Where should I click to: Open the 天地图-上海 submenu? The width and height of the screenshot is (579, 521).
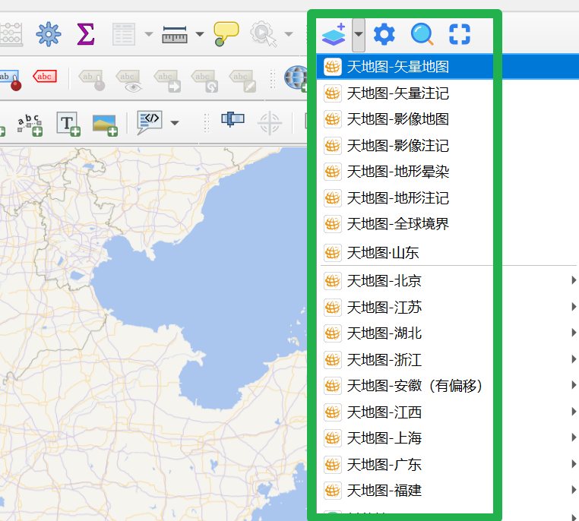point(448,438)
